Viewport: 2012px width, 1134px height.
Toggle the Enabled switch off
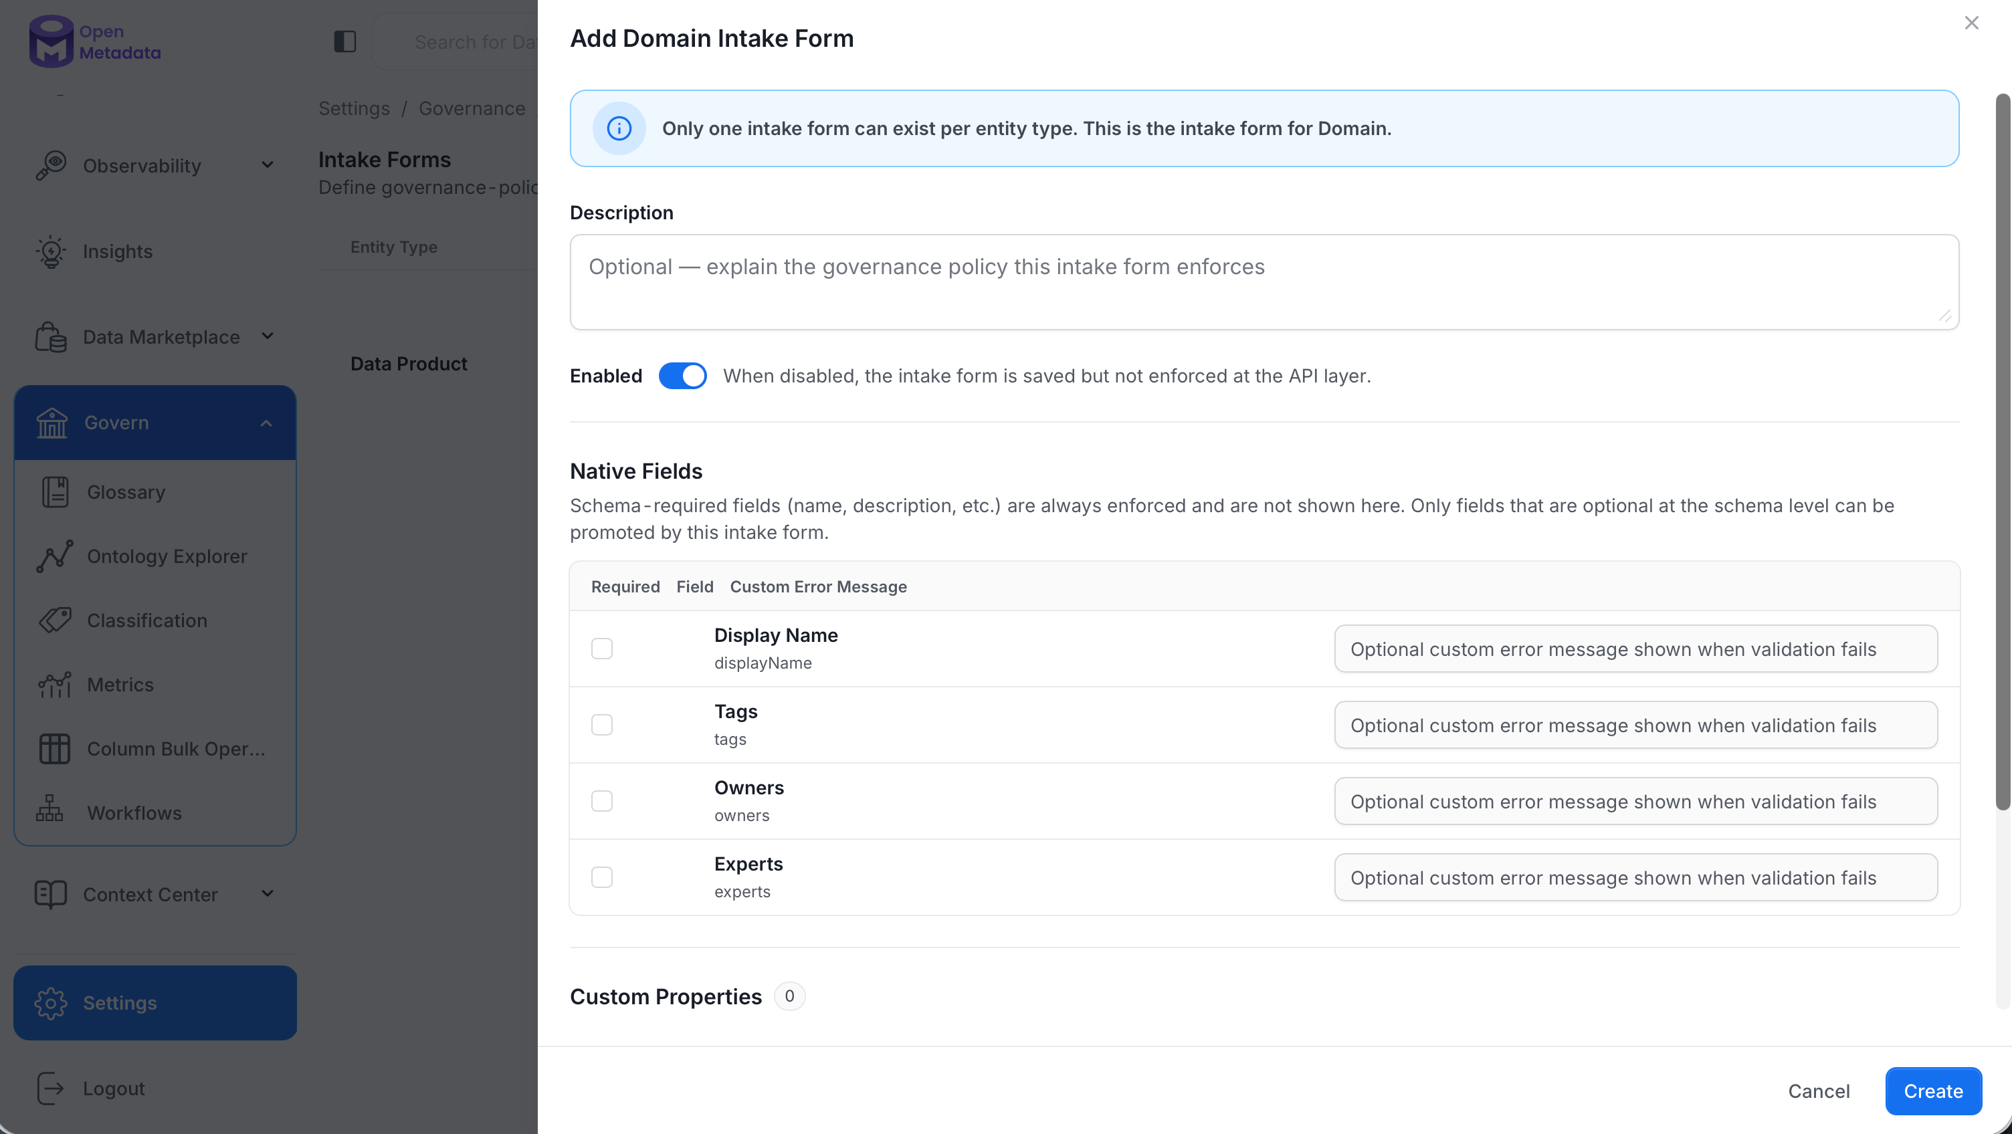point(683,376)
